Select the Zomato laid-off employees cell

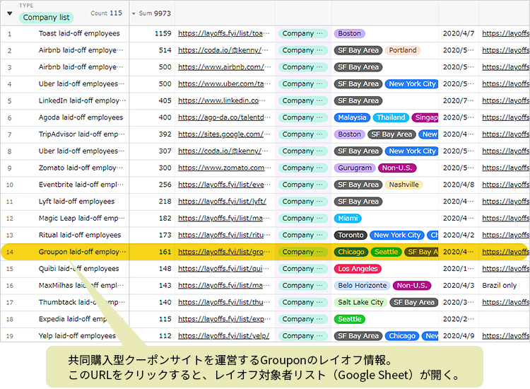point(81,168)
